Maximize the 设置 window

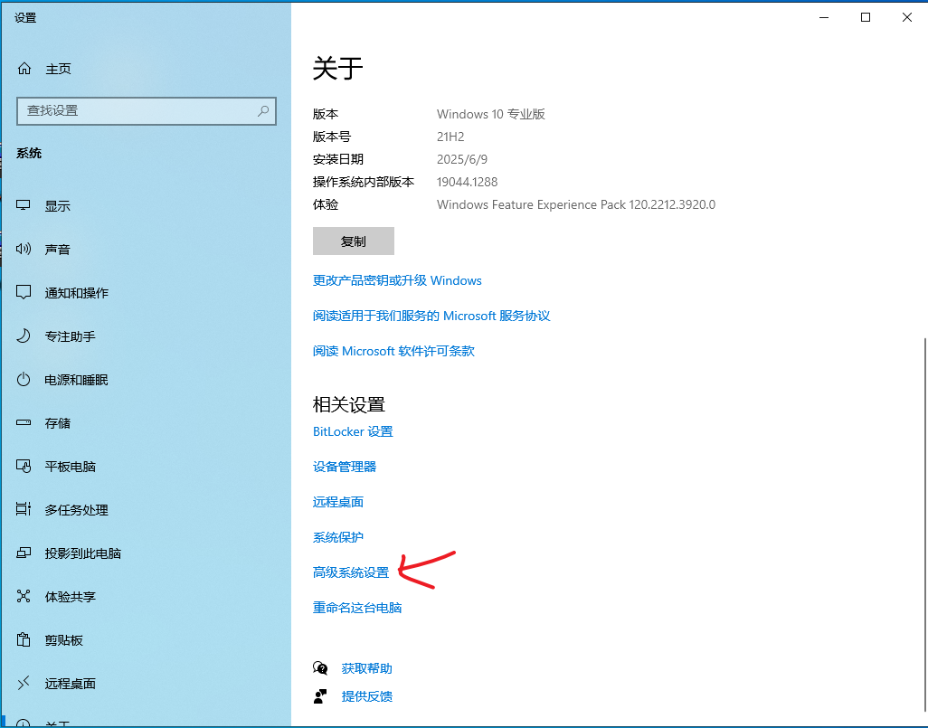click(x=866, y=18)
